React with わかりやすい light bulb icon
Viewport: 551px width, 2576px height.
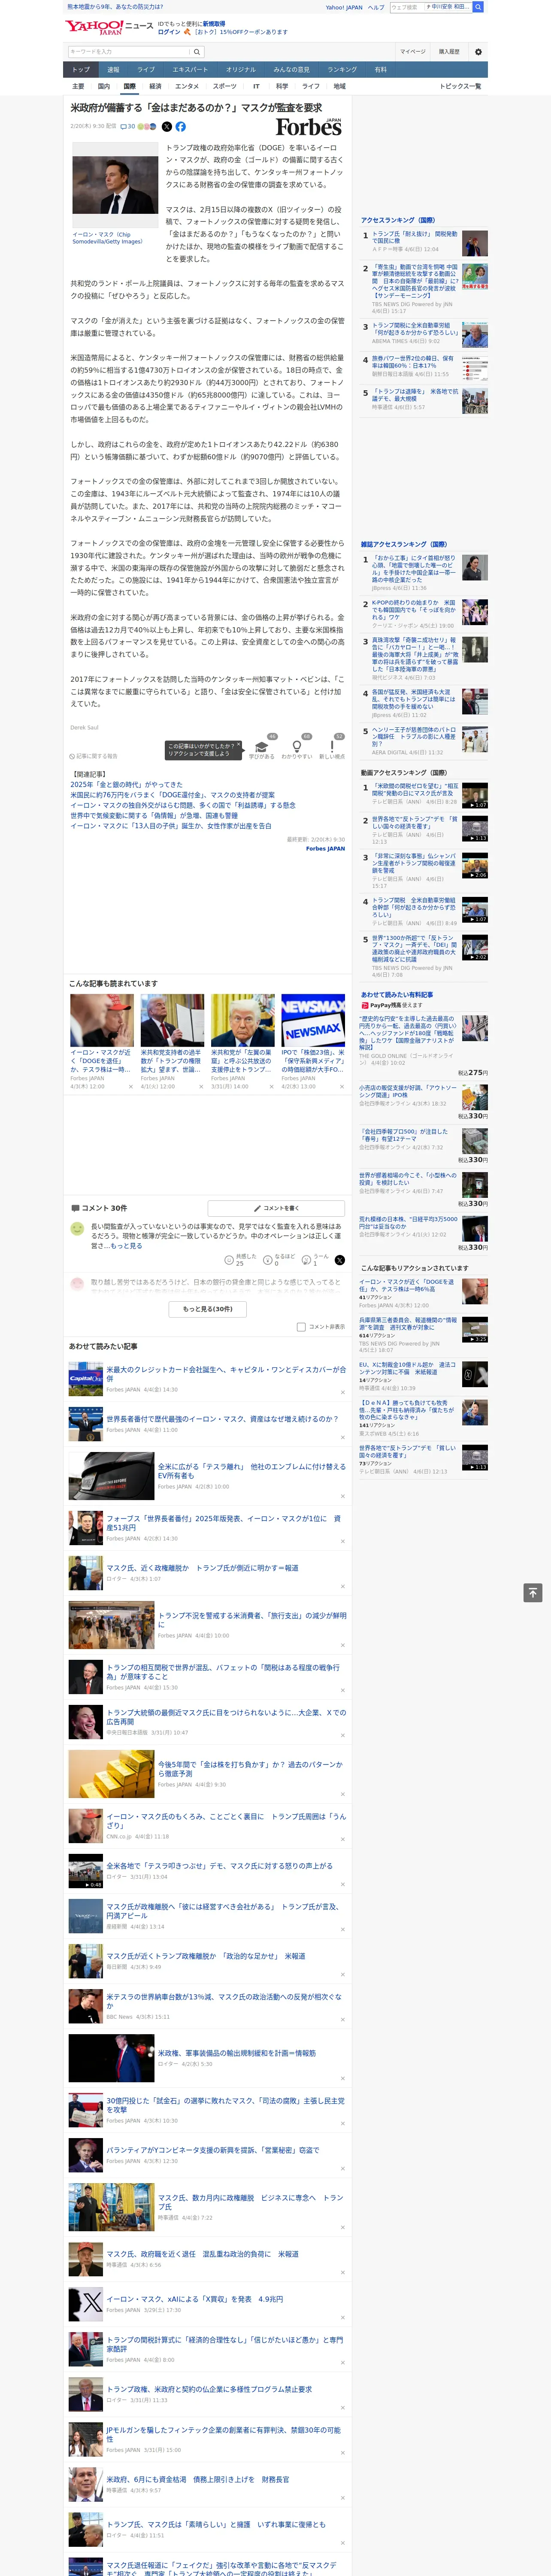tap(296, 746)
